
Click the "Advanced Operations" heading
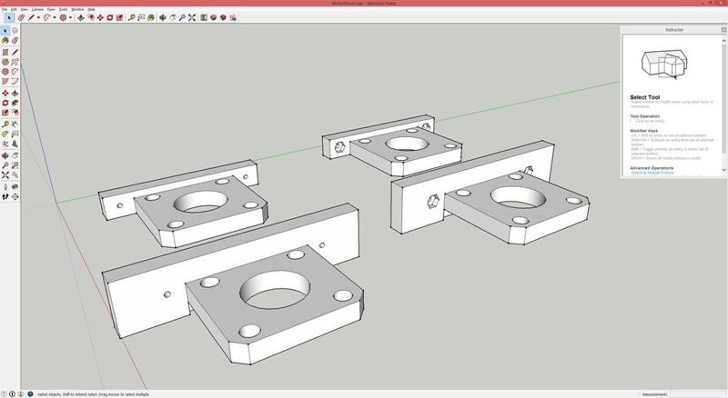point(652,168)
